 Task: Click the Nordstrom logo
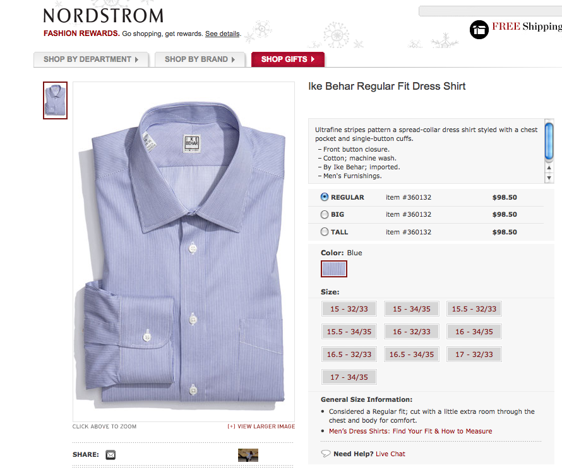point(103,16)
